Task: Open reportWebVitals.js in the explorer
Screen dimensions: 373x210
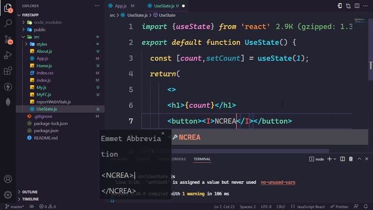Action: (54, 102)
